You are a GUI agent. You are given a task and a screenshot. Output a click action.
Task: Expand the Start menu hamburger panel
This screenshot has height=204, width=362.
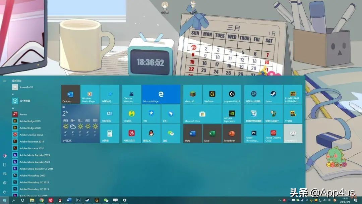pos(5,81)
